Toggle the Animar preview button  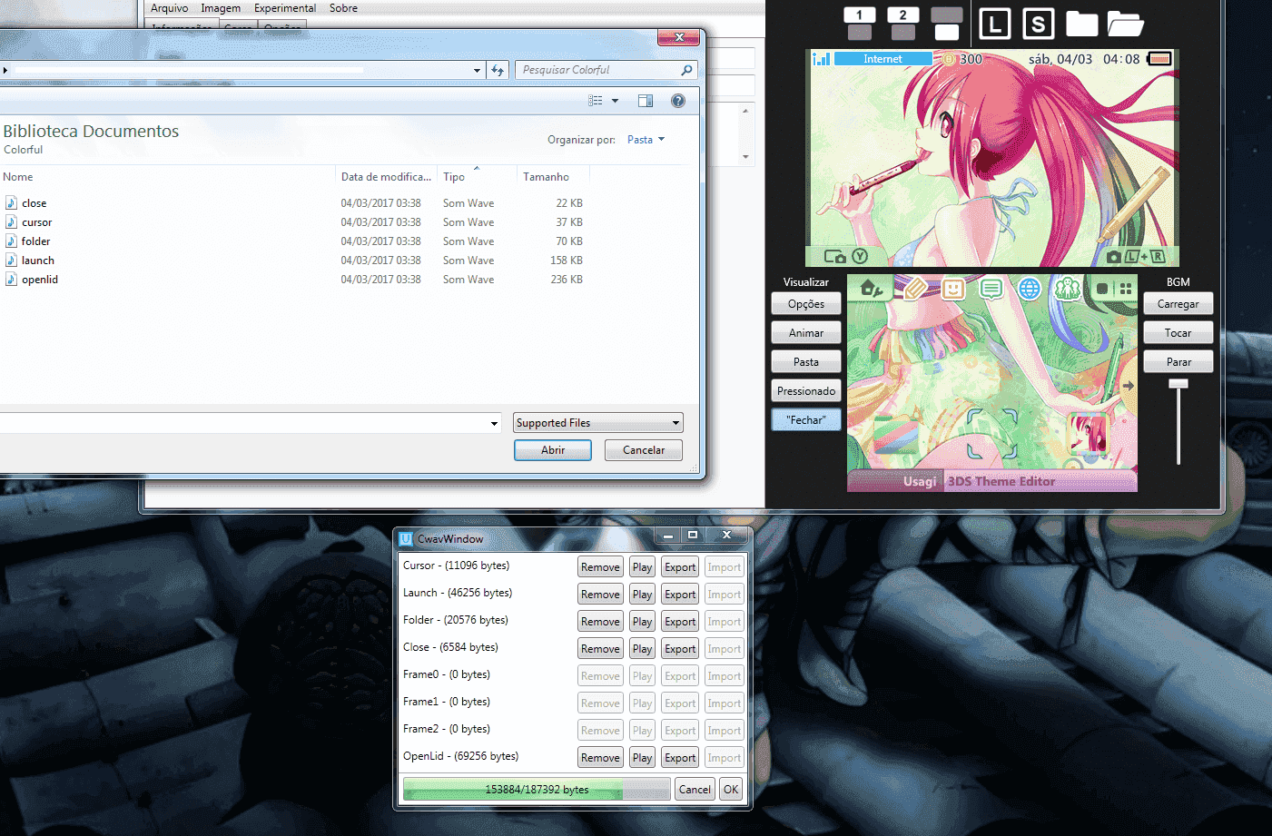(806, 333)
